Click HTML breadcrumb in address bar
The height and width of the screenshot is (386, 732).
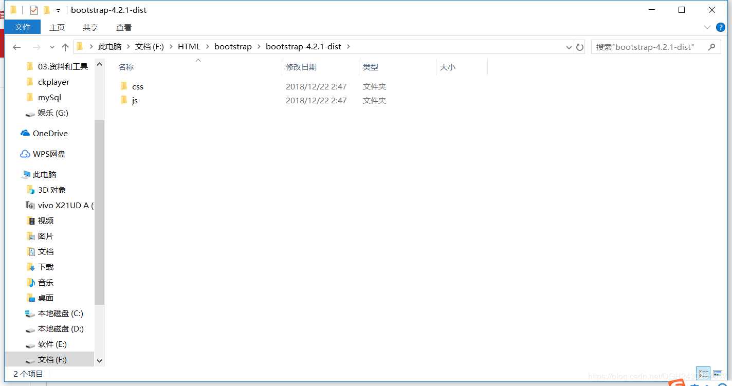(x=189, y=47)
